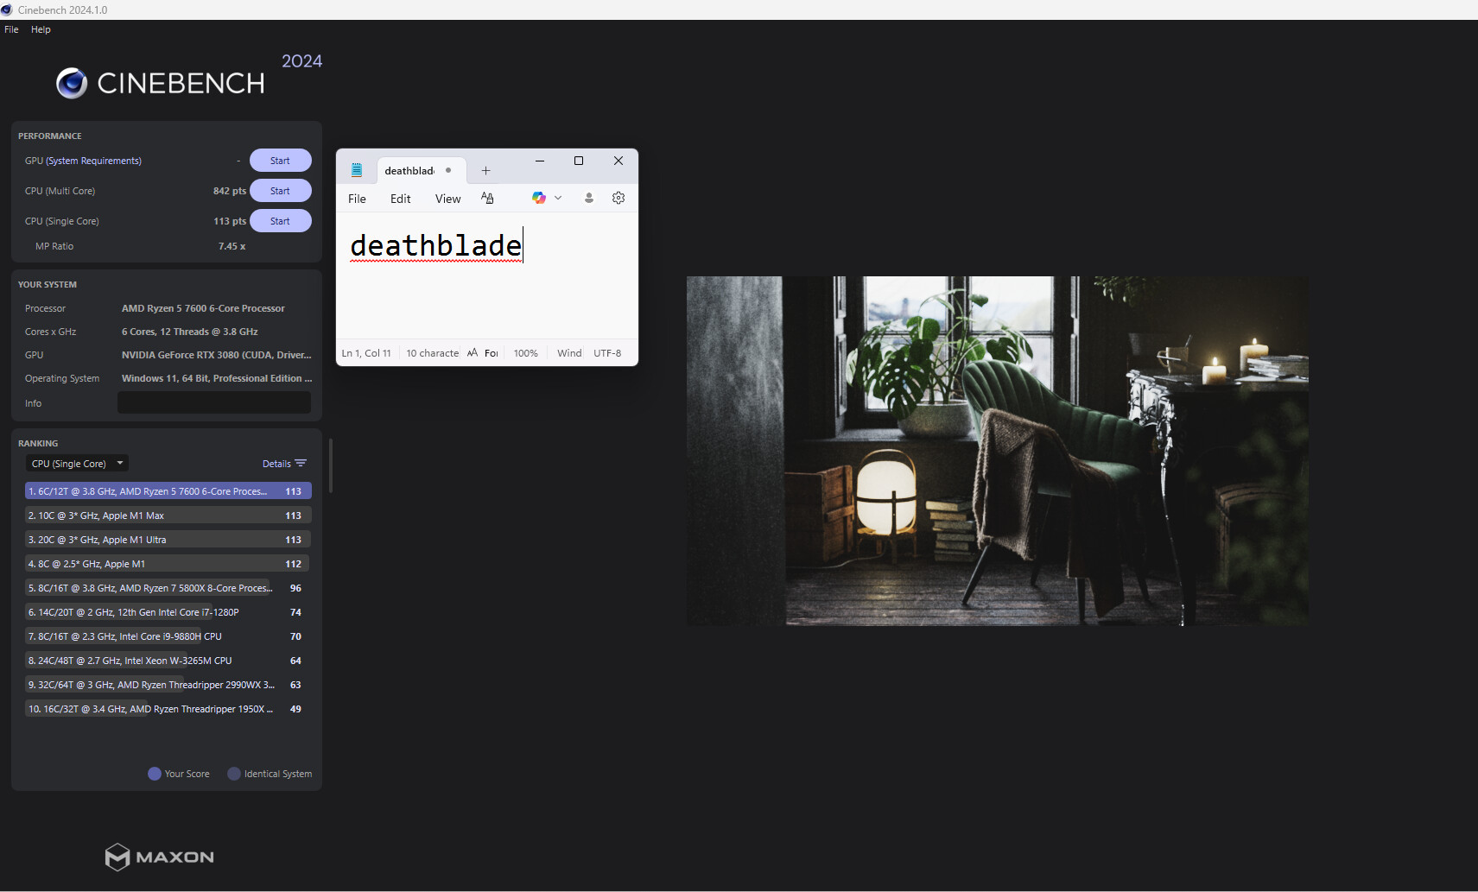Click the Info text input field
This screenshot has width=1478, height=892.
pos(213,403)
